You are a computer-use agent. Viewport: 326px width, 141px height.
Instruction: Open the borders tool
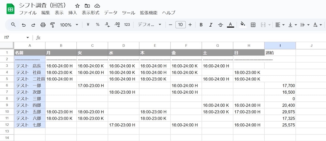pyautogui.click(x=253, y=25)
